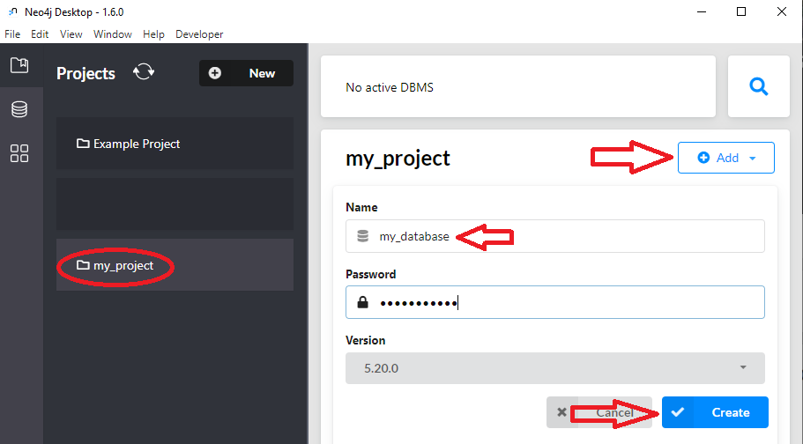
Task: Click the Neo4j Desktop title bar logo
Action: coord(13,11)
